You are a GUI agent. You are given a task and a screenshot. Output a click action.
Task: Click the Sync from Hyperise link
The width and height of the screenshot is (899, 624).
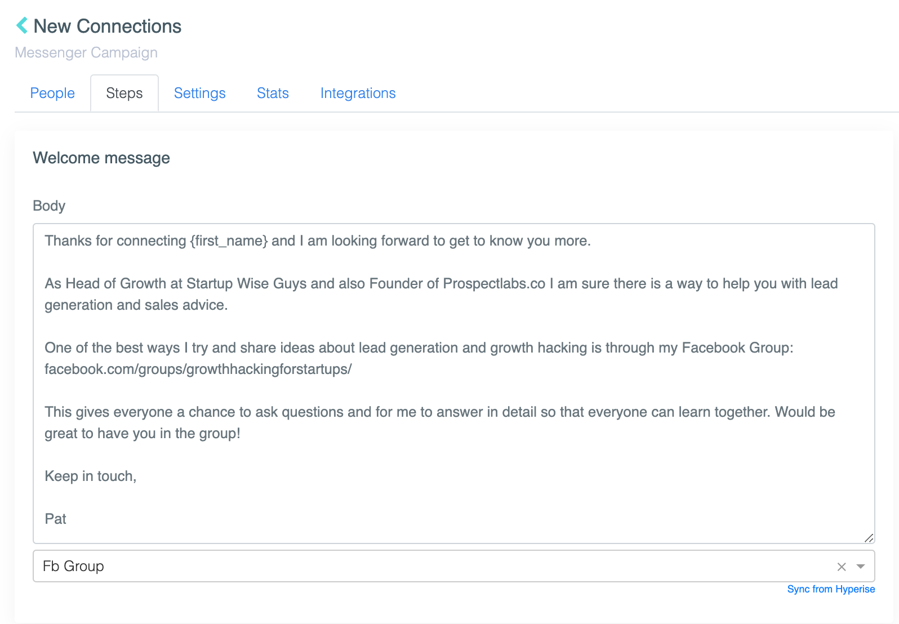(831, 589)
